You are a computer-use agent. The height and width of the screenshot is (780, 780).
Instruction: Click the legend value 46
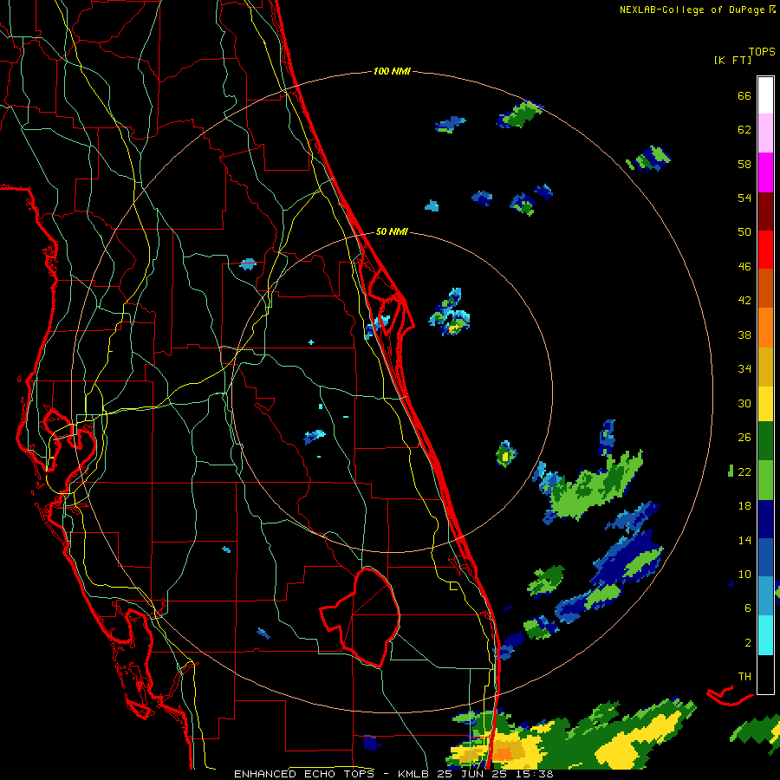point(744,267)
